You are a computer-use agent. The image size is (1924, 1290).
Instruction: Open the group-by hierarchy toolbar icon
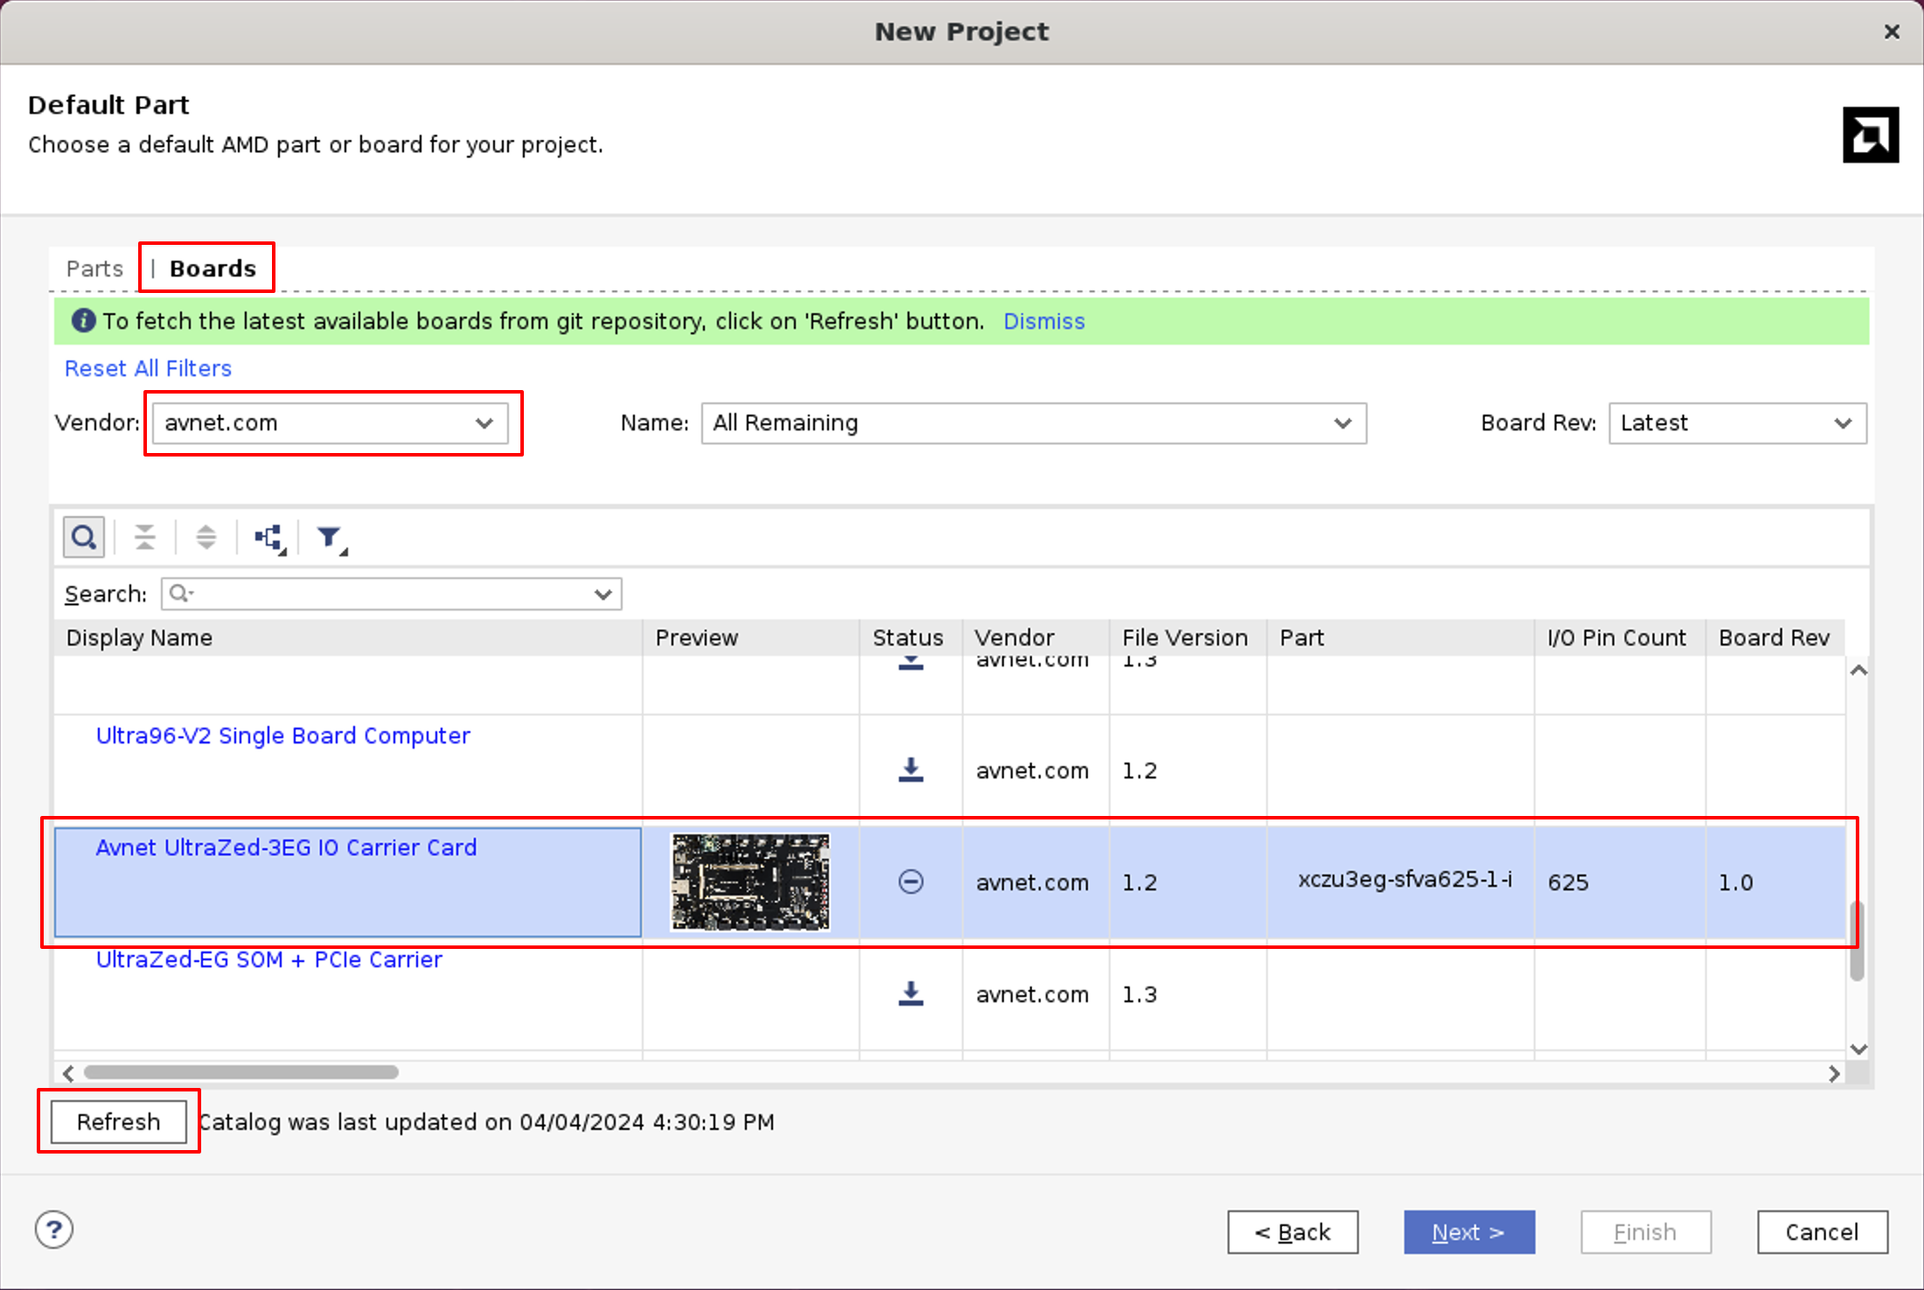click(269, 538)
